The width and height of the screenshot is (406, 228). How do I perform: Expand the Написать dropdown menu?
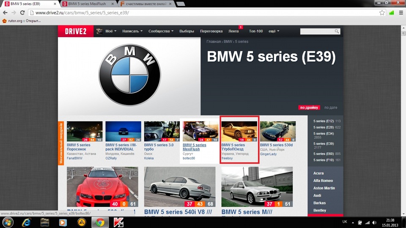[x=132, y=31]
